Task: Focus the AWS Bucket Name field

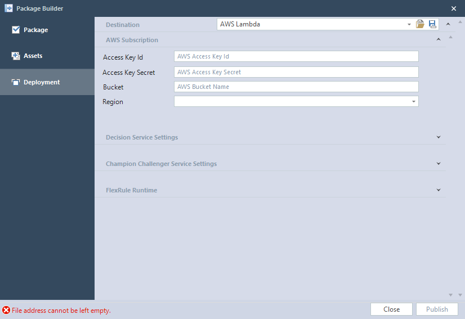Action: 296,87
